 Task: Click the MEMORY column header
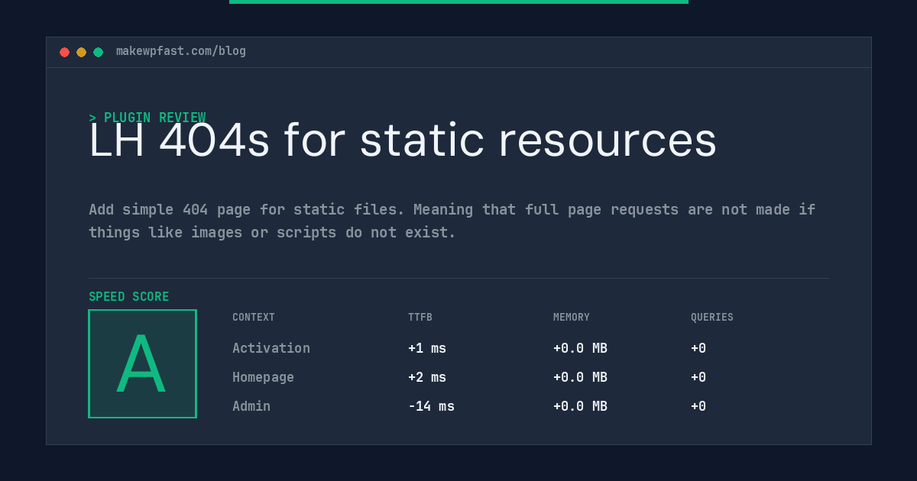572,318
